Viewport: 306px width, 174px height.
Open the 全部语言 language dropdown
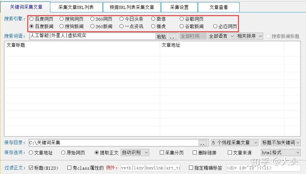[x=221, y=36]
